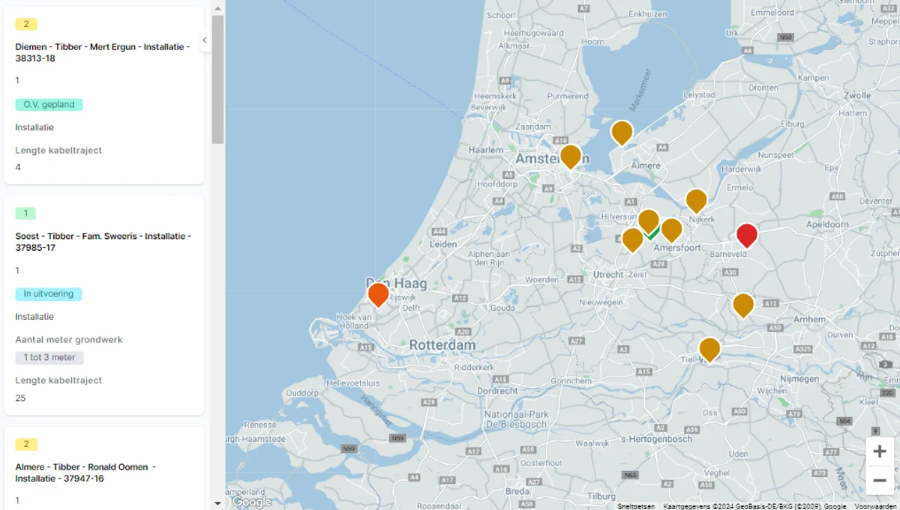Select the yellow marker northwest of Utrecht label
Screen dimensions: 900x510
[632, 240]
